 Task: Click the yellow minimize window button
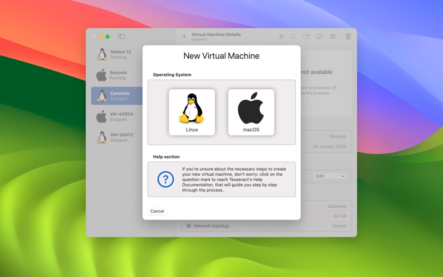(101, 37)
